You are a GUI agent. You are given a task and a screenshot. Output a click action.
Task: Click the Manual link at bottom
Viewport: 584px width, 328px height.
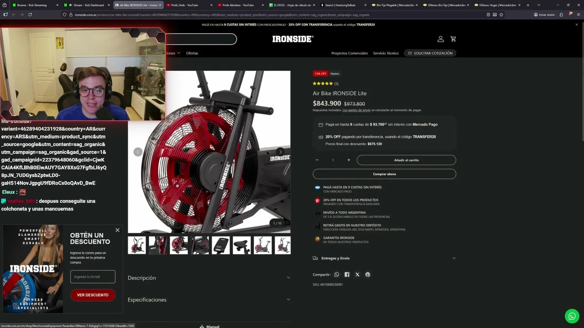[x=210, y=326]
